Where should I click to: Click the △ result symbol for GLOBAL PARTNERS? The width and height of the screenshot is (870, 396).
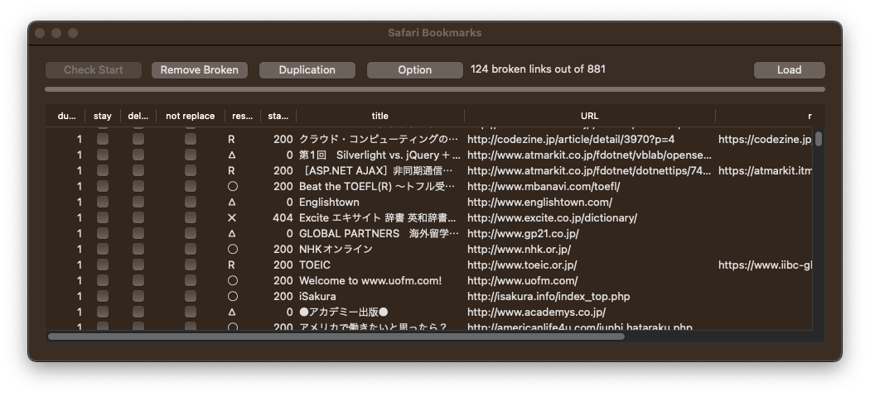pyautogui.click(x=232, y=234)
